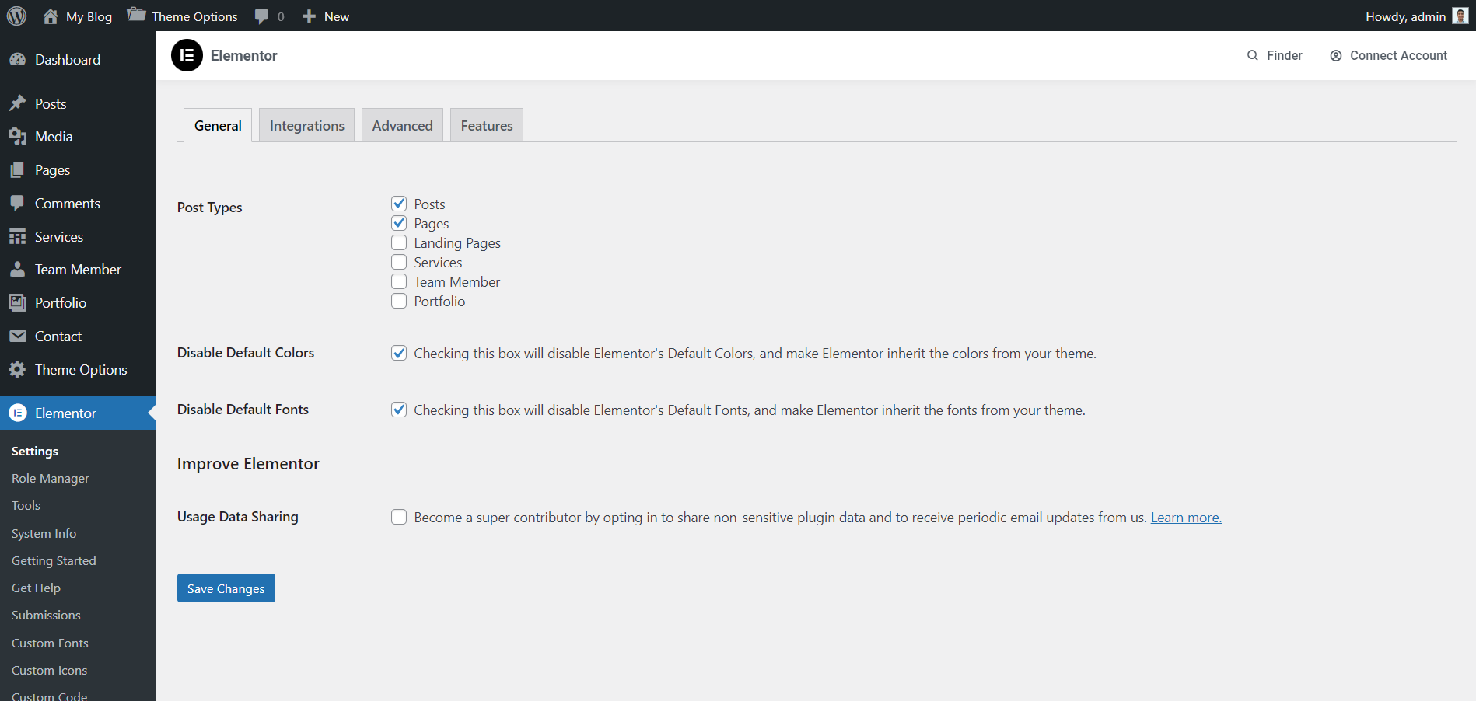Open Theme Options gear in sidebar
Screen dimensions: 1476x701
pyautogui.click(x=18, y=370)
